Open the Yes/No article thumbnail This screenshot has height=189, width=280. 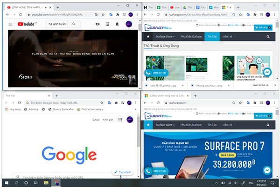click(x=253, y=65)
